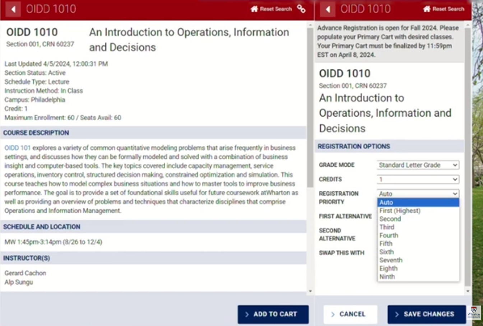
Task: Open the Grade Mode dropdown
Action: coord(418,165)
